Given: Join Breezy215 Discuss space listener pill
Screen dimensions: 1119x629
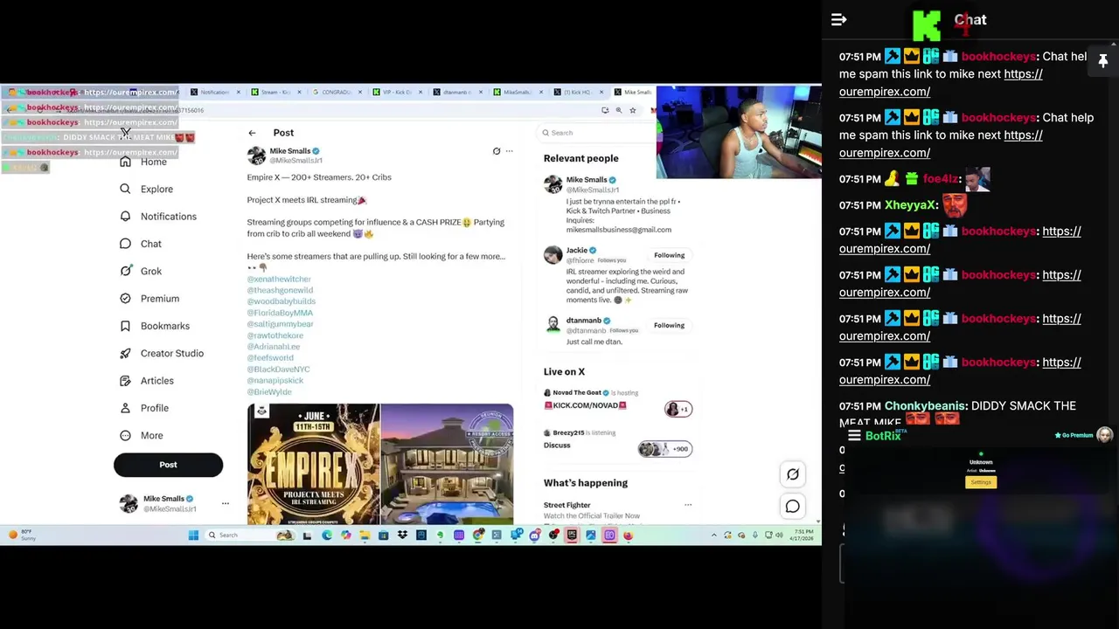Looking at the screenshot, I should tap(664, 449).
